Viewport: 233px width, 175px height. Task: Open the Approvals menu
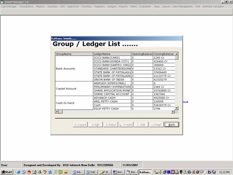coord(73,6)
